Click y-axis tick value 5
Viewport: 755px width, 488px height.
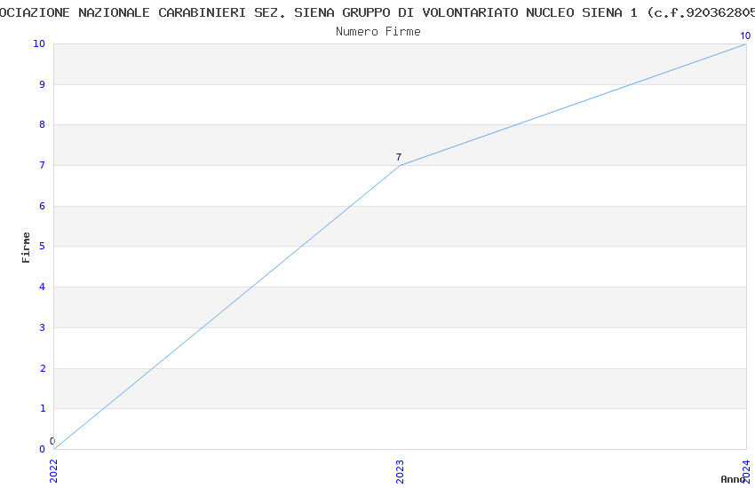(43, 246)
